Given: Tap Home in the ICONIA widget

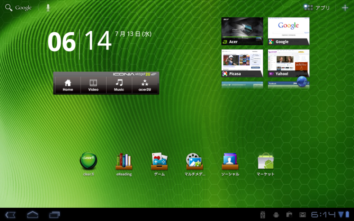Looking at the screenshot, I should (x=68, y=85).
